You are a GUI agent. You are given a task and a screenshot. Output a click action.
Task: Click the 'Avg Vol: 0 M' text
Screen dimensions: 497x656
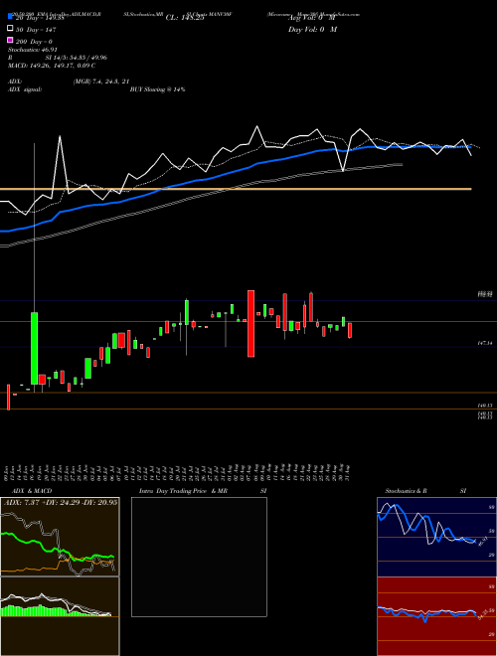point(312,18)
